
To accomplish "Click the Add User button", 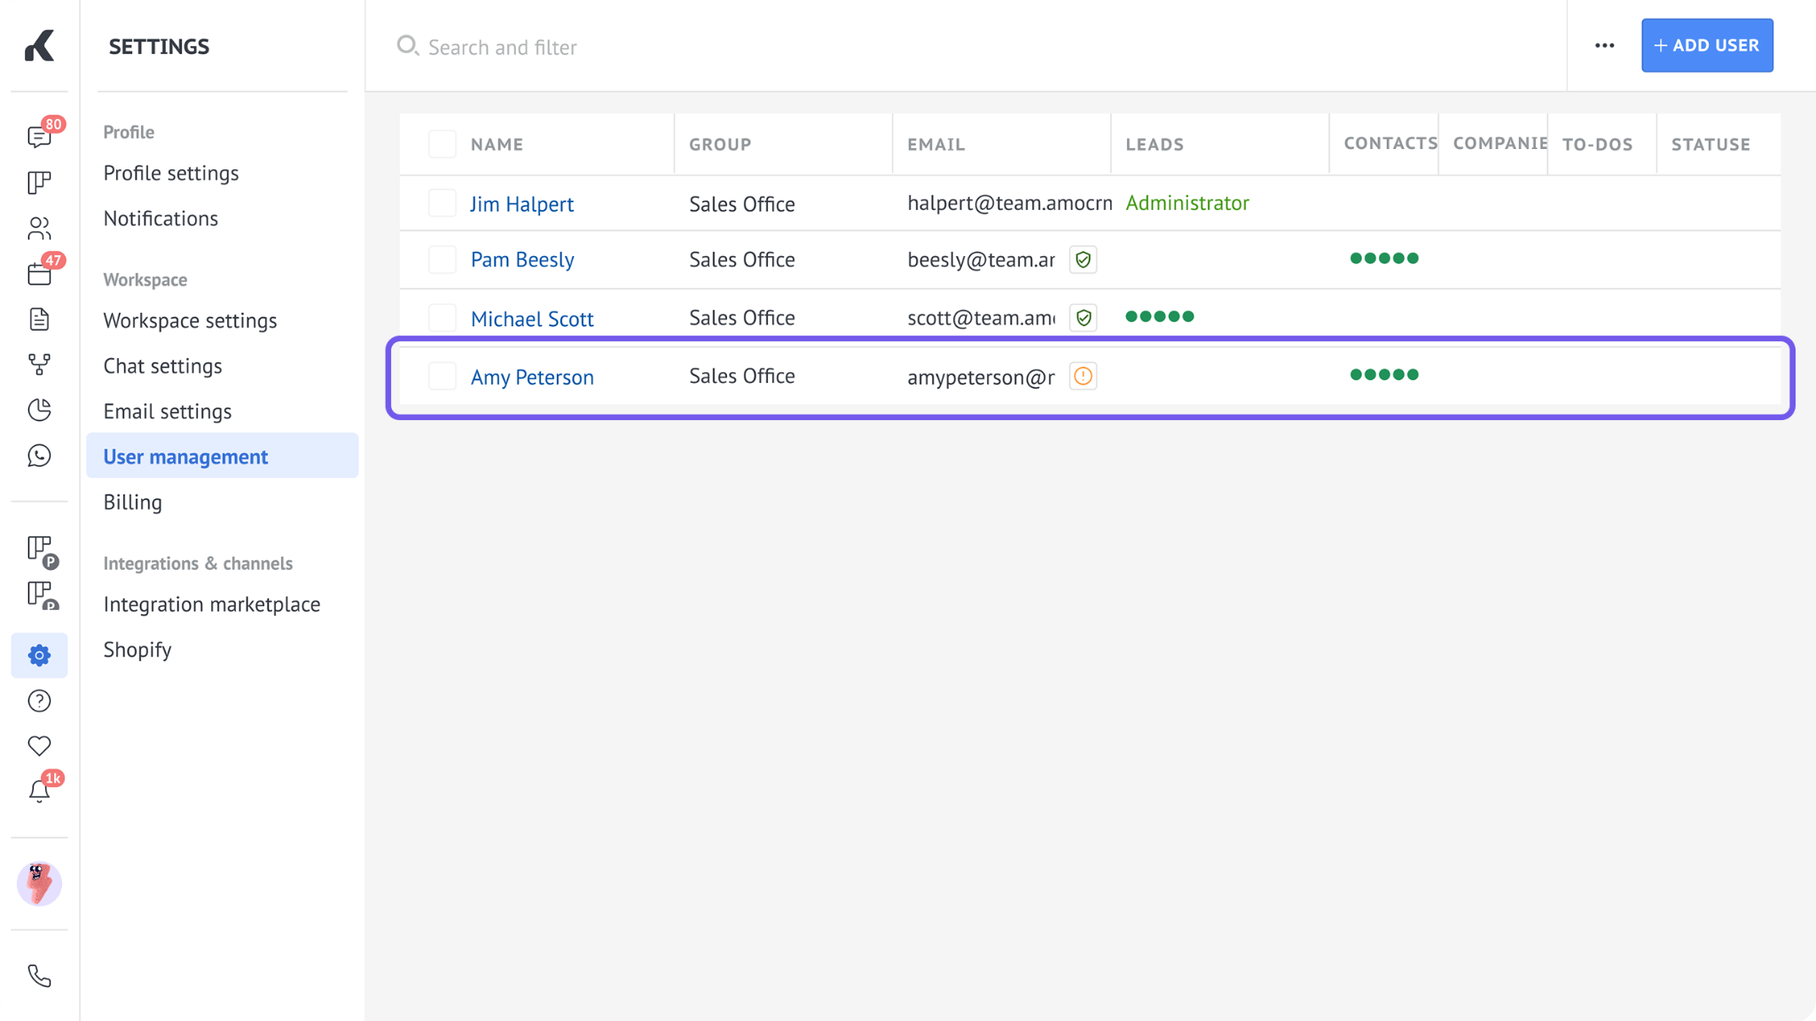I will tap(1707, 45).
